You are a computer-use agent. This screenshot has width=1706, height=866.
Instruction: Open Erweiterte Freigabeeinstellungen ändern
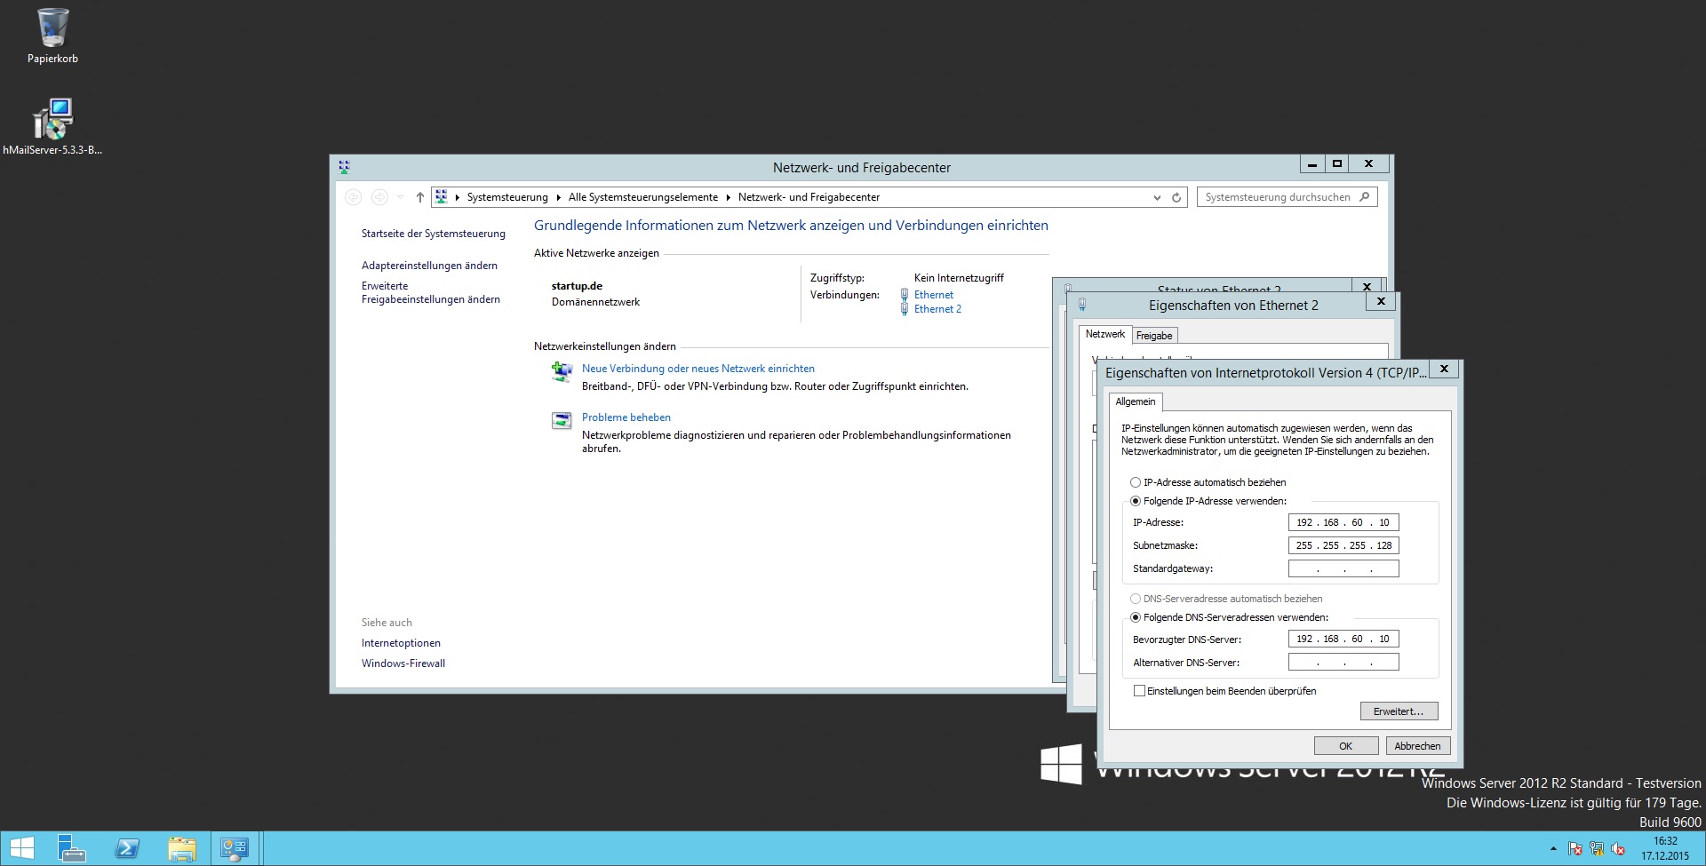(x=430, y=292)
